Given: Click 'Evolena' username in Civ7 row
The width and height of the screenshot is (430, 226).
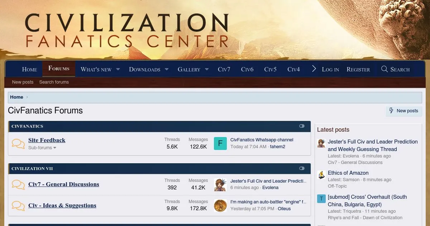Looking at the screenshot, I should click(271, 188).
